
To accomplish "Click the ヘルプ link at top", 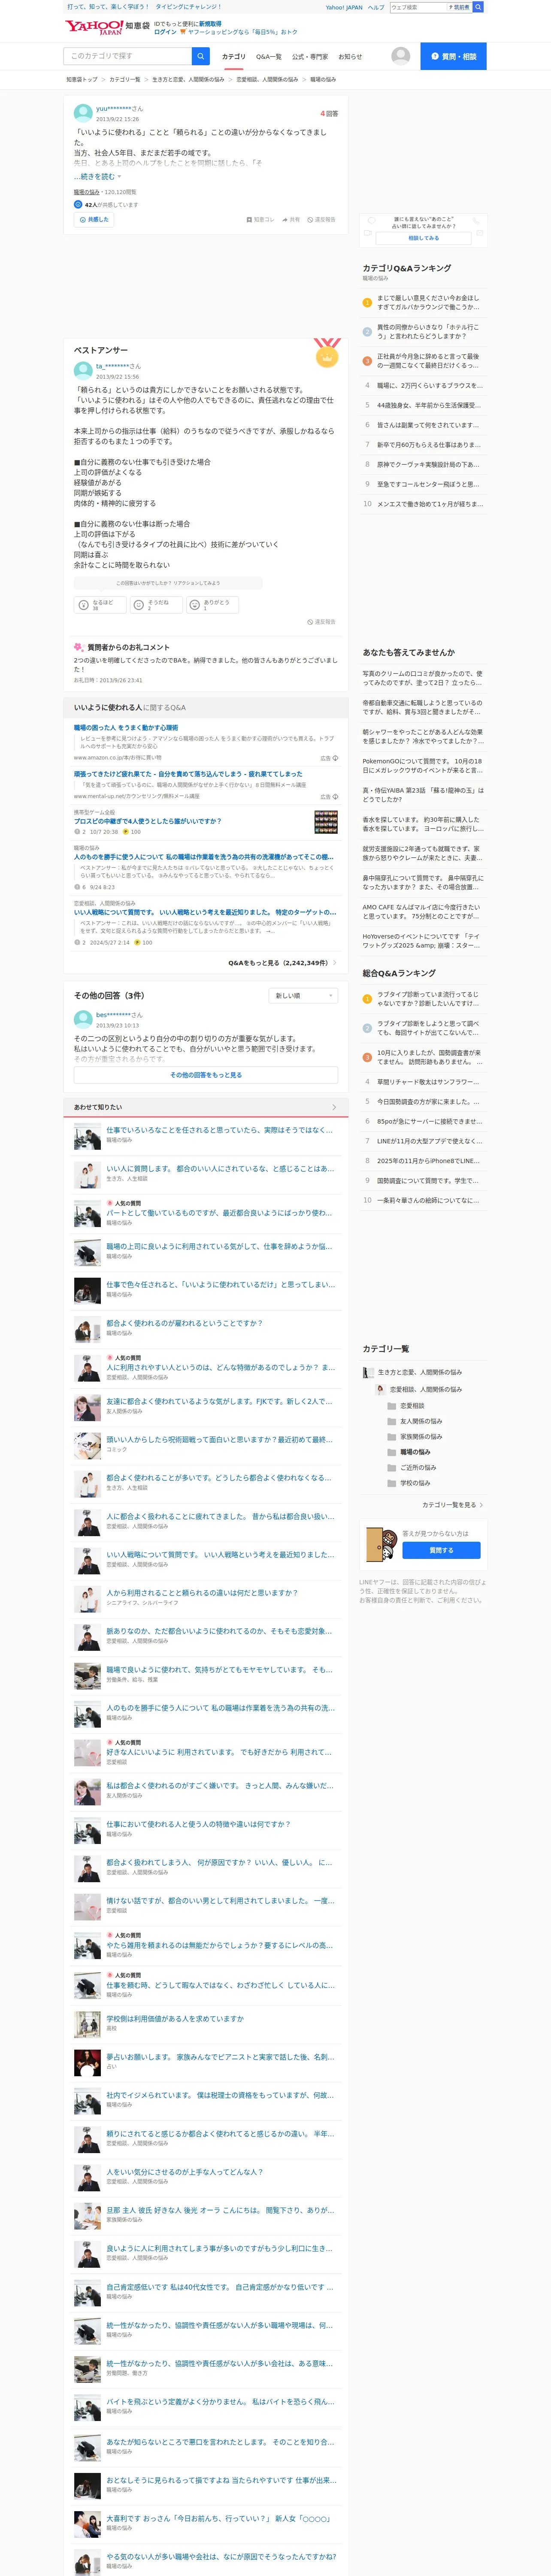I will coord(375,7).
